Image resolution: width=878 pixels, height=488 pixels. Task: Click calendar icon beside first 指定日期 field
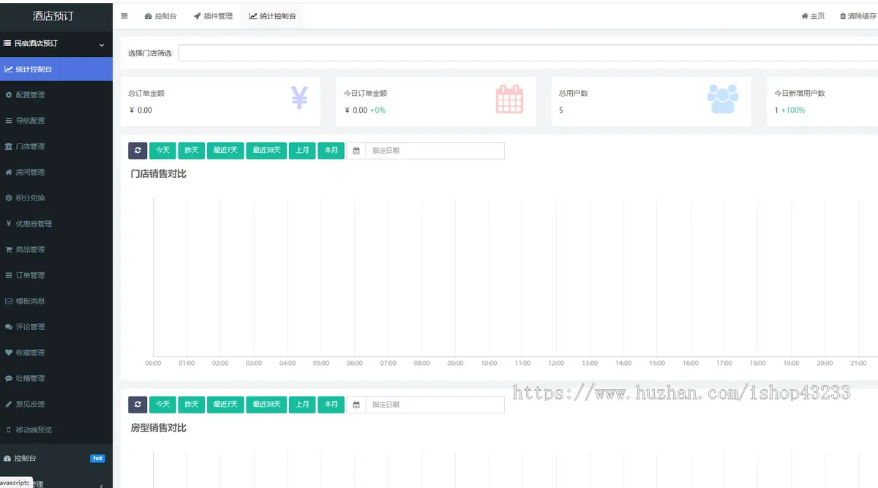tap(356, 151)
